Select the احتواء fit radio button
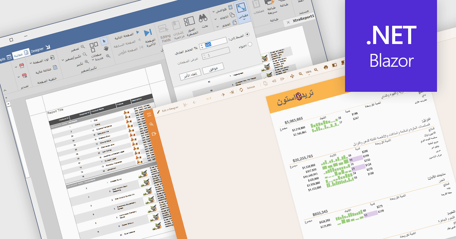456x239 pixels. tap(250, 44)
